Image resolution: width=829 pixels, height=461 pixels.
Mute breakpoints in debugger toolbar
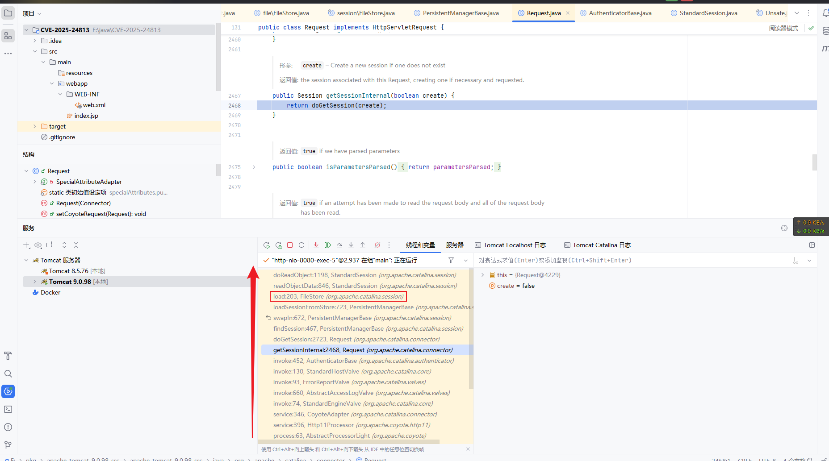click(x=377, y=245)
